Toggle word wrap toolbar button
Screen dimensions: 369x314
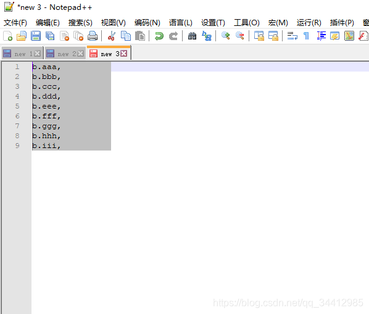click(x=292, y=36)
